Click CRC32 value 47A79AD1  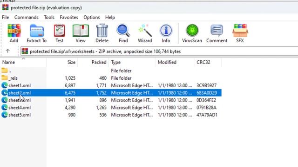click(x=207, y=115)
